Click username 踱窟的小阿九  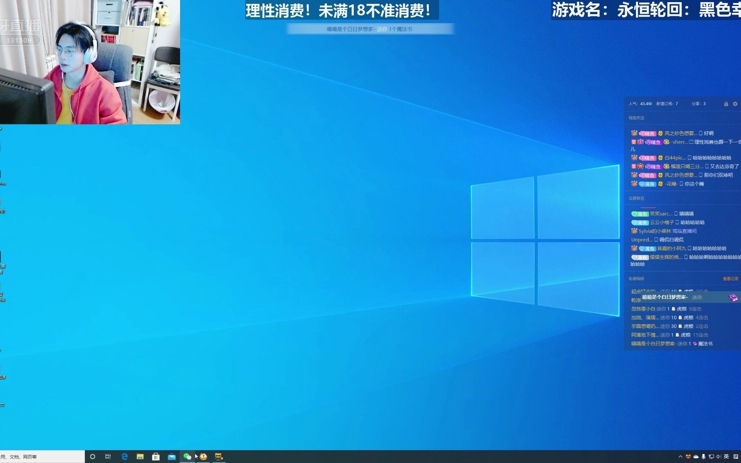(x=672, y=248)
